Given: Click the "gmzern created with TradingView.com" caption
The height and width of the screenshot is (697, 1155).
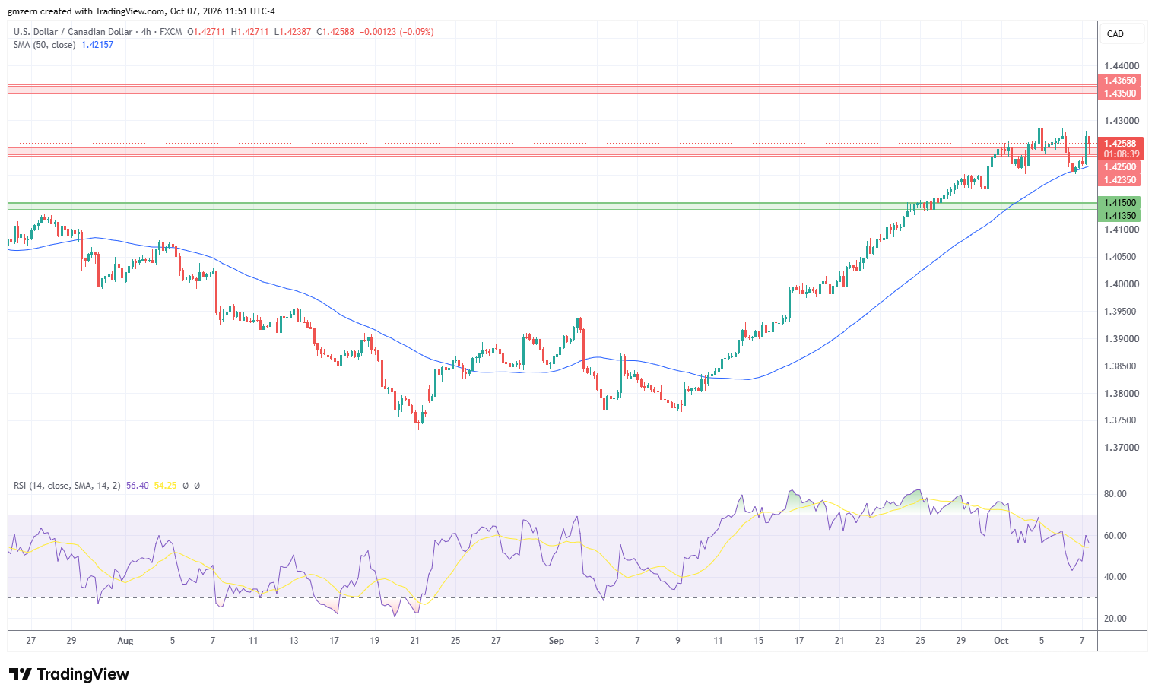Looking at the screenshot, I should point(87,11).
